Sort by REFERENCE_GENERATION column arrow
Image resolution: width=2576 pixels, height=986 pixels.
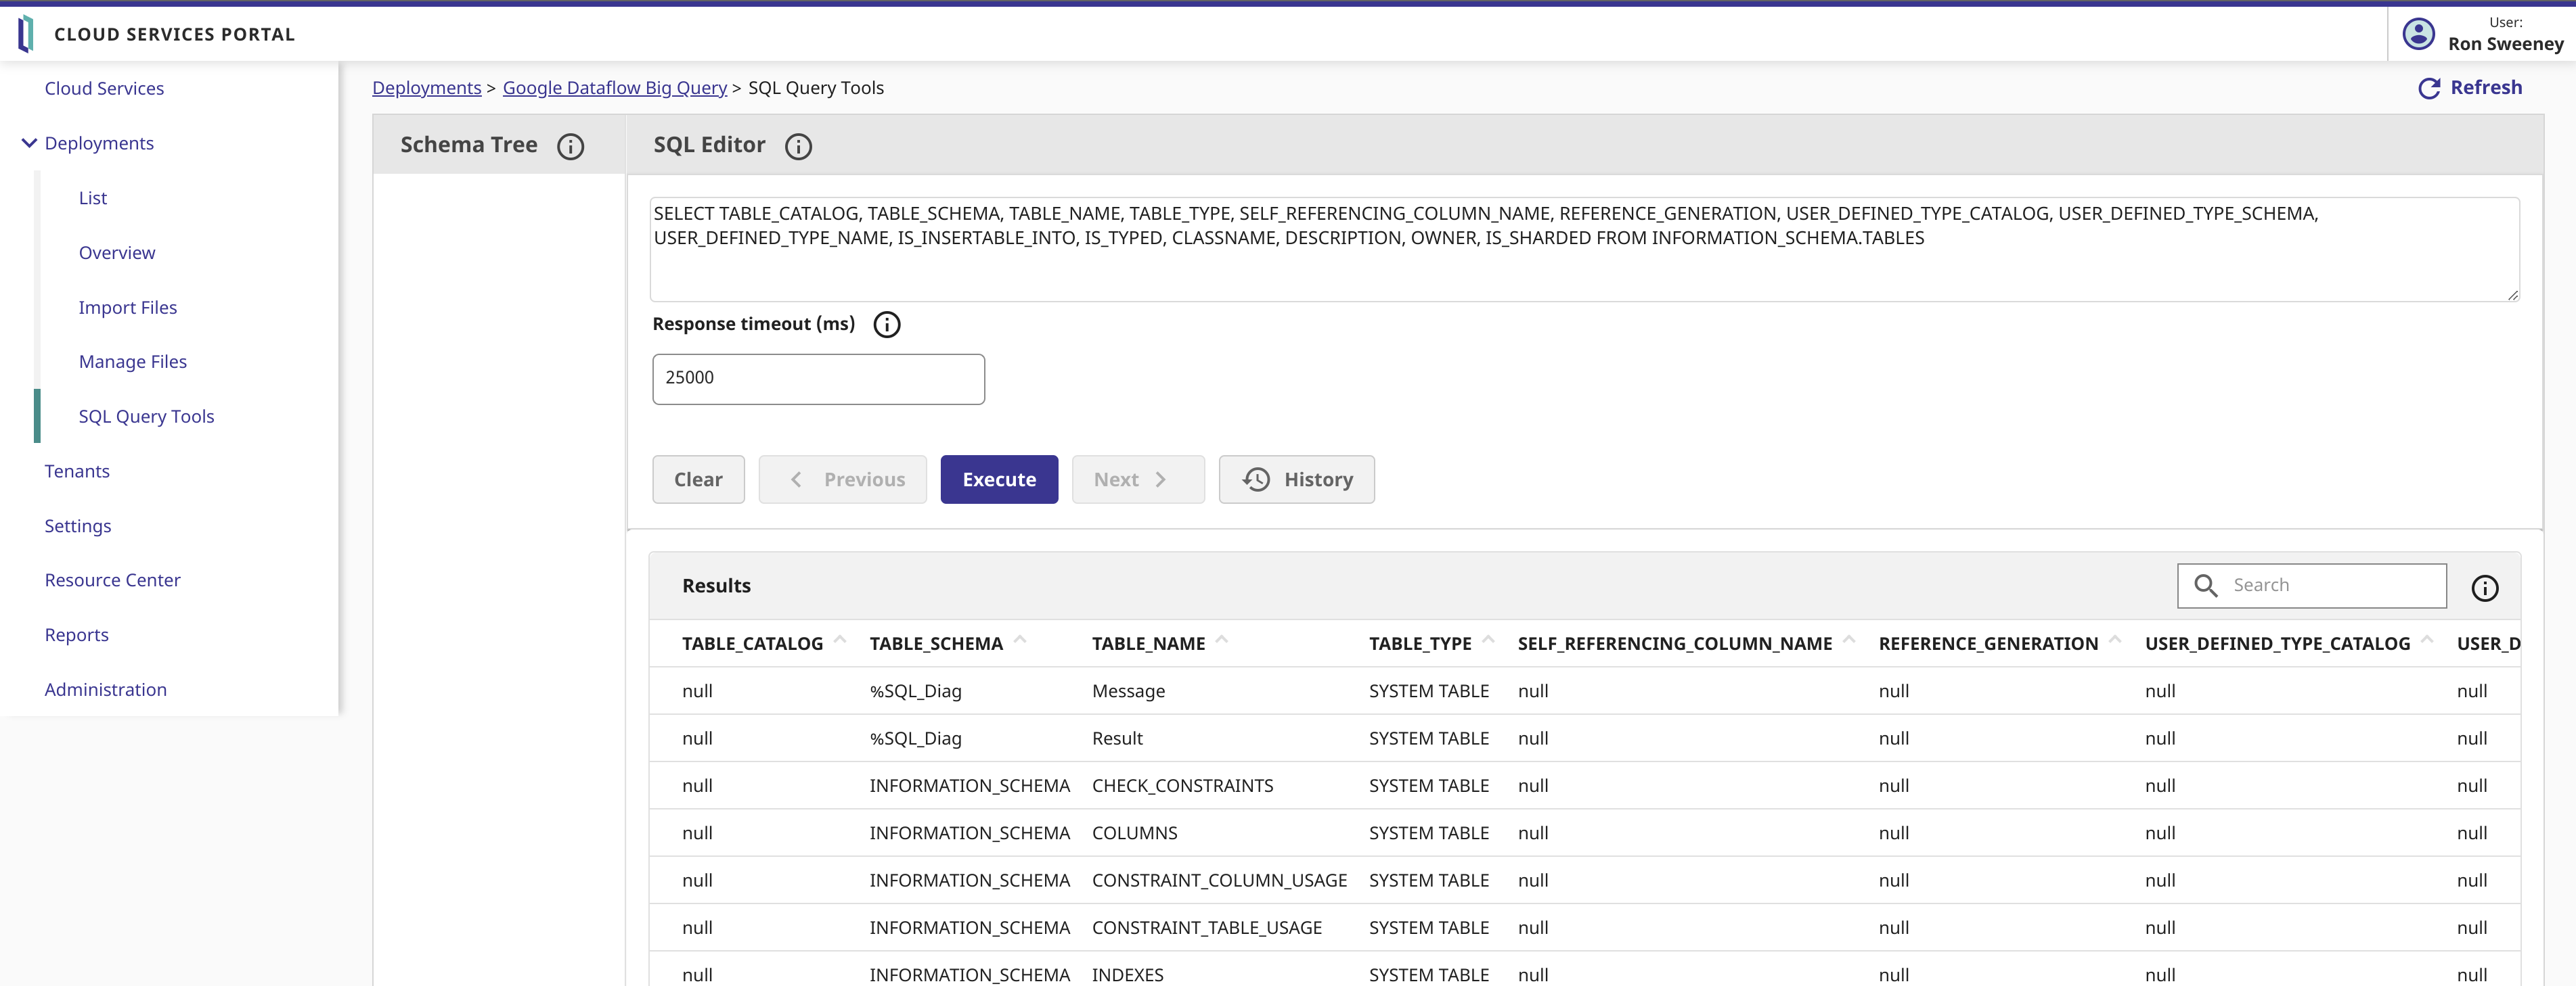tap(2115, 640)
